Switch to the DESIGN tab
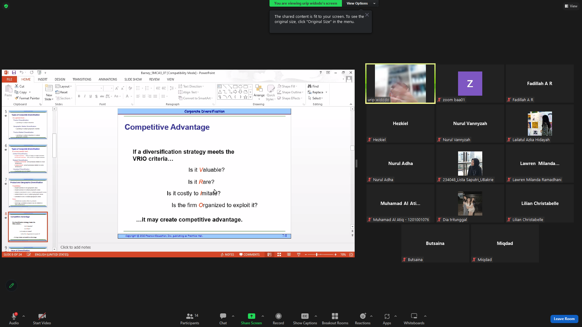Viewport: 582px width, 327px height. point(60,79)
